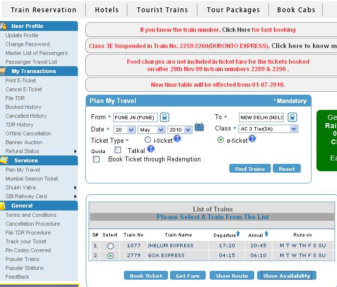Open Banner Auction link

pyautogui.click(x=24, y=142)
